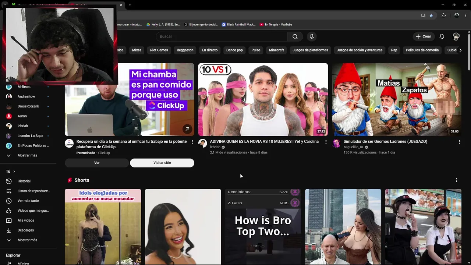Open options for Simulador de Gnomos video
The image size is (471, 265).
click(459, 142)
